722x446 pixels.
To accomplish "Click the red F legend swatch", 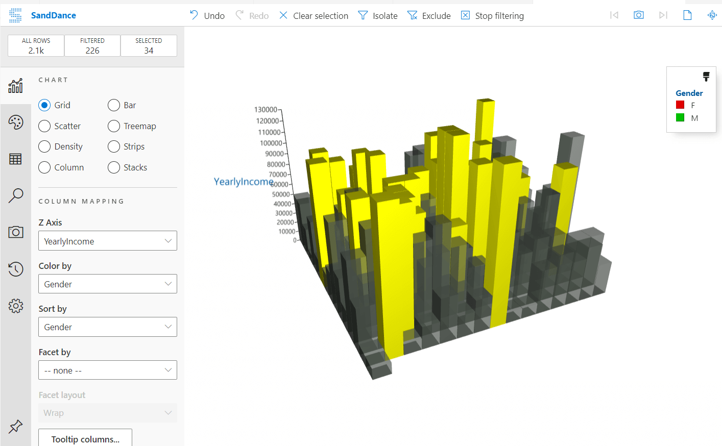I will [x=680, y=105].
